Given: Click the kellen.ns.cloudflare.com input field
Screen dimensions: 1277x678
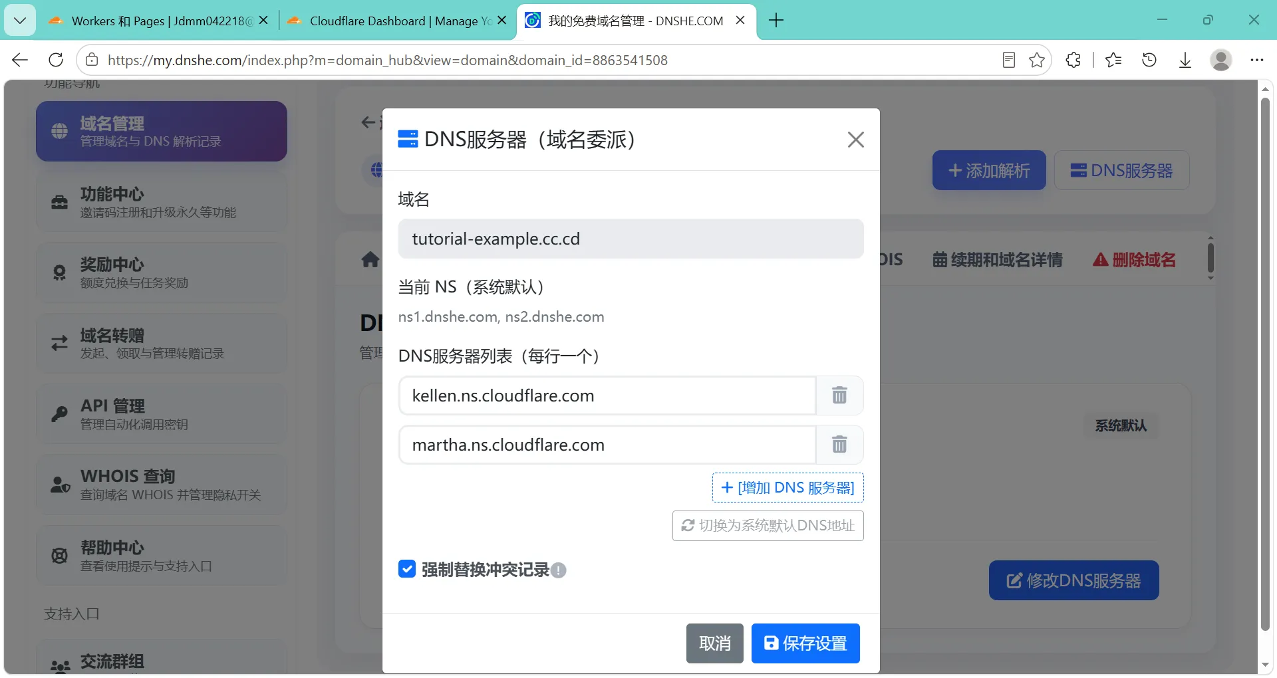Looking at the screenshot, I should point(607,395).
